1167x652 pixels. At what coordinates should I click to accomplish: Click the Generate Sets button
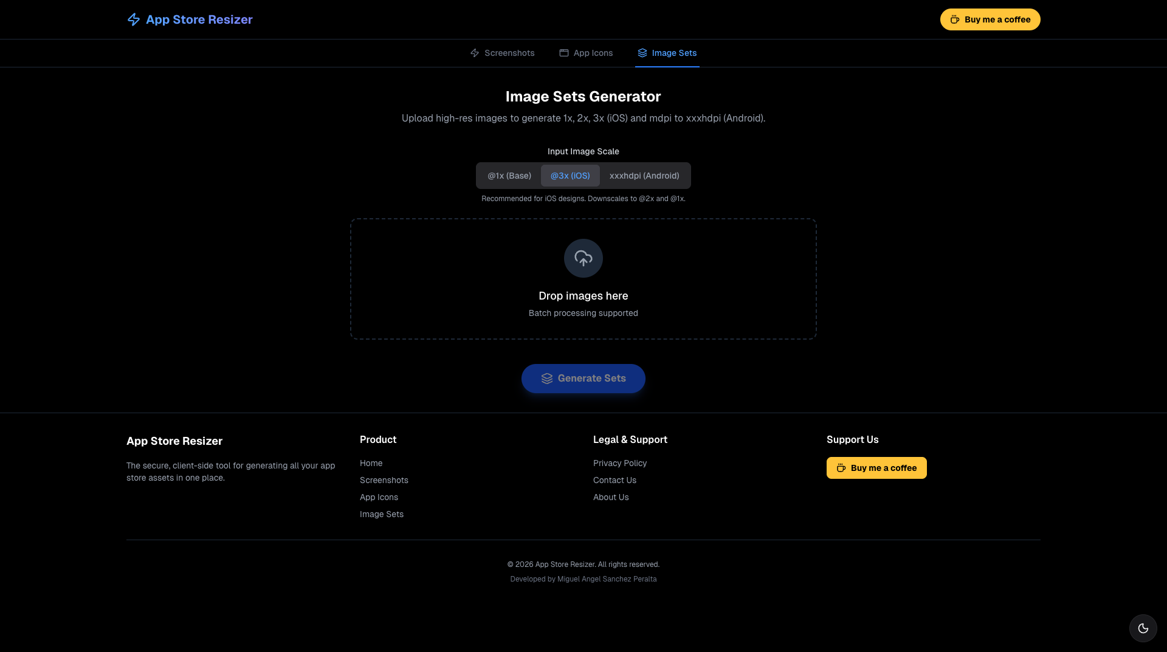[x=583, y=379]
